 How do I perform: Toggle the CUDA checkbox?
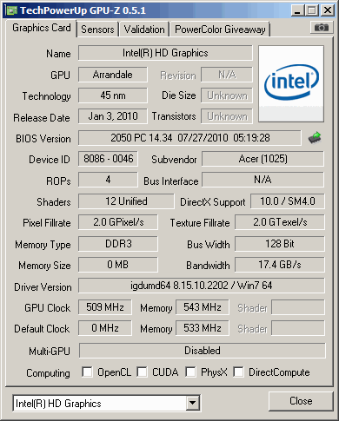(142, 372)
